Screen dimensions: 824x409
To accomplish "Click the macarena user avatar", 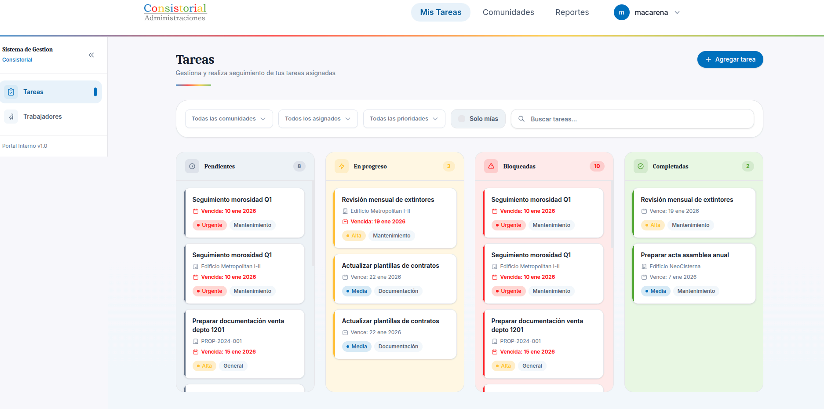I will pos(621,12).
